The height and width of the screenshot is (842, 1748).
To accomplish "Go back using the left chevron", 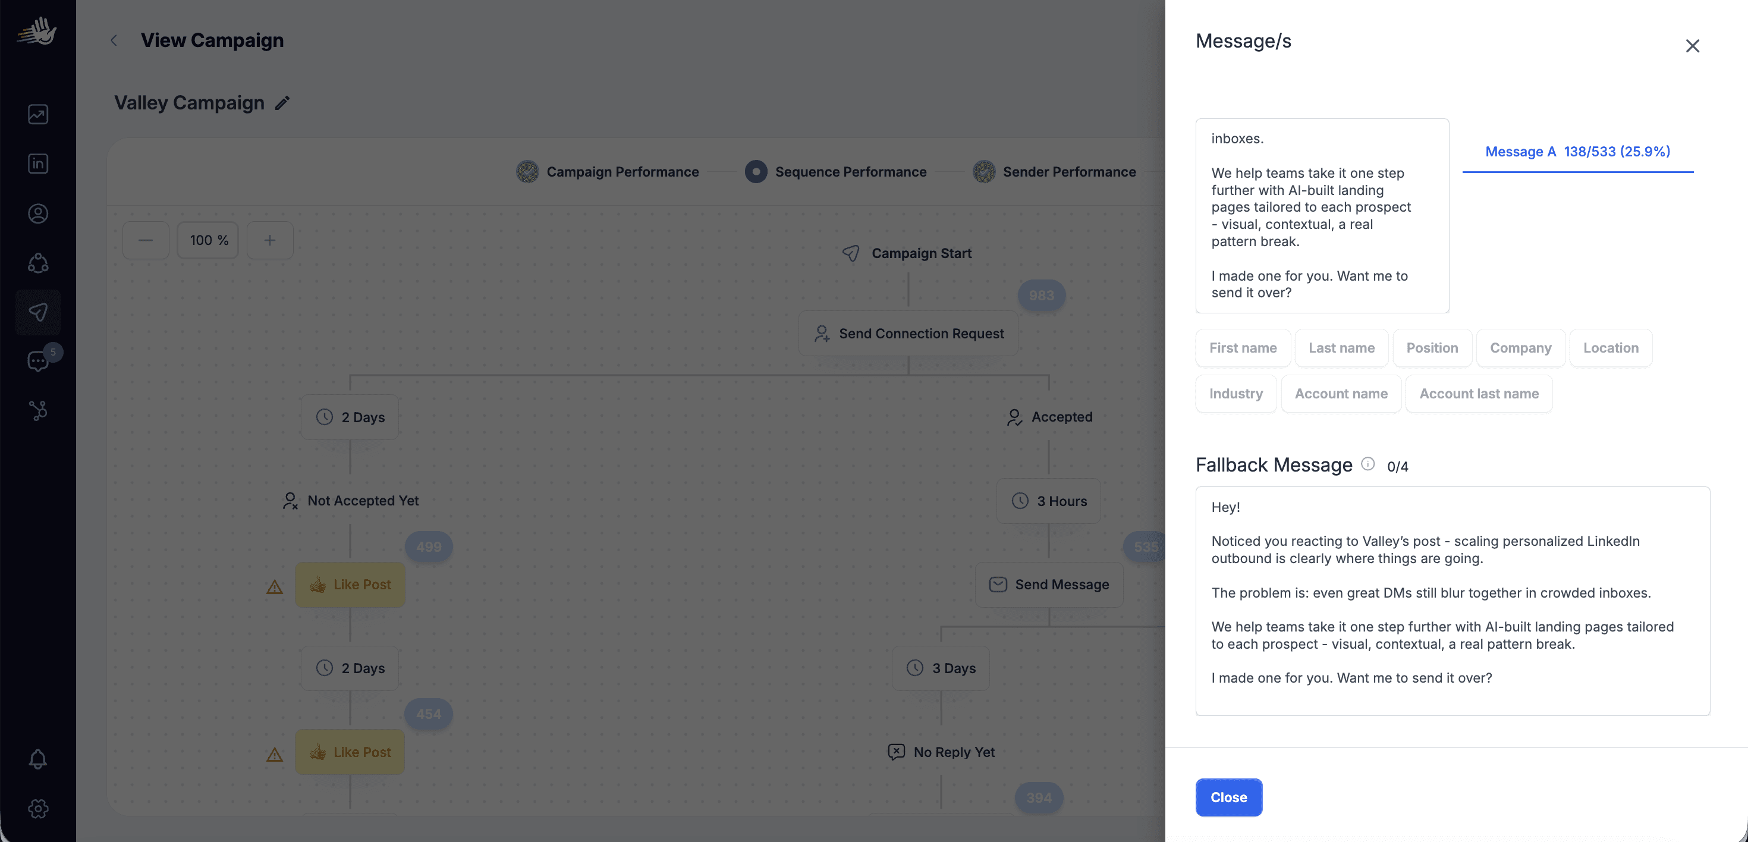I will click(114, 40).
